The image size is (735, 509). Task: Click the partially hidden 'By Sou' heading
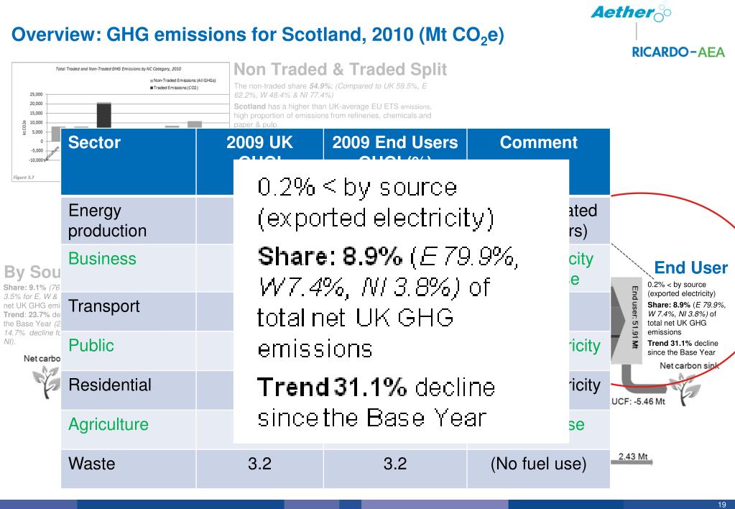(x=32, y=272)
